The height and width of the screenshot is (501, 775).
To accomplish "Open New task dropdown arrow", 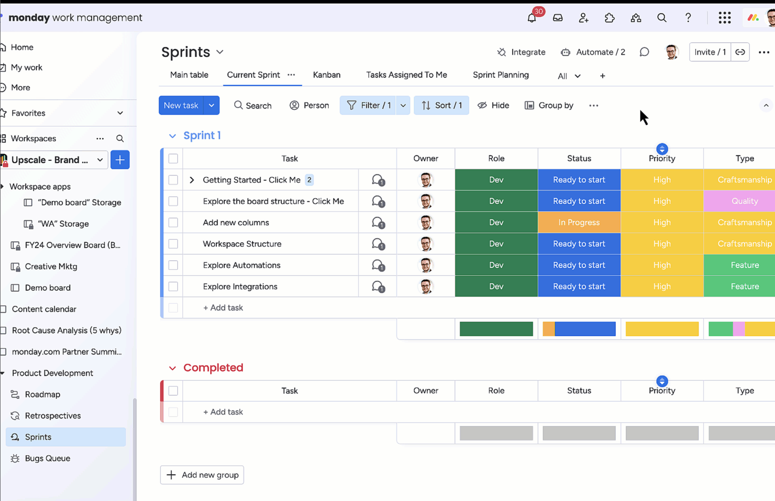I will click(x=211, y=105).
